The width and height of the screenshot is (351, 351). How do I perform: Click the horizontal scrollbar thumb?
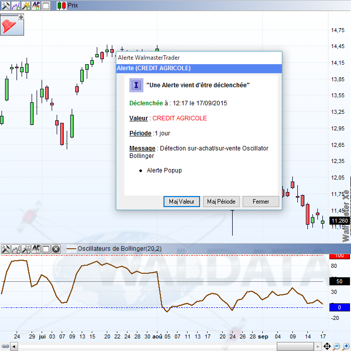tap(295, 347)
